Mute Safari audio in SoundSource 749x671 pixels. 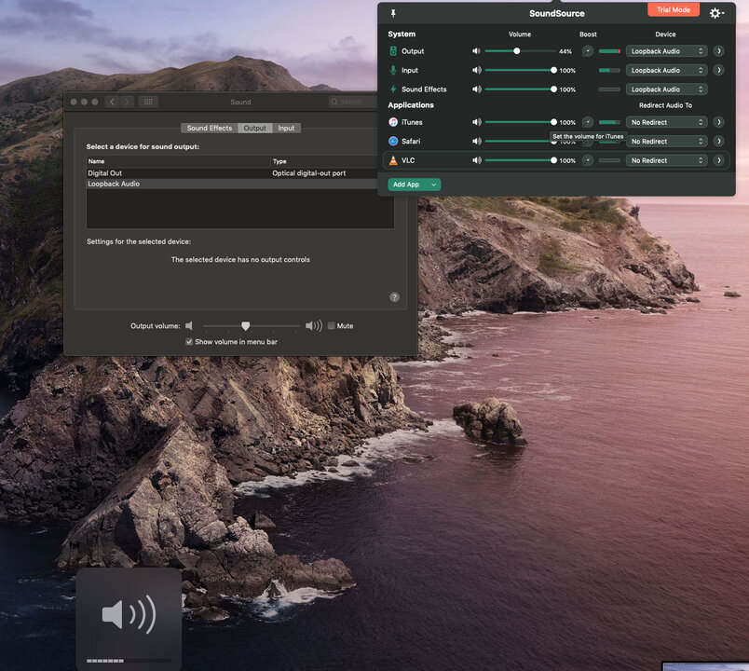[476, 142]
